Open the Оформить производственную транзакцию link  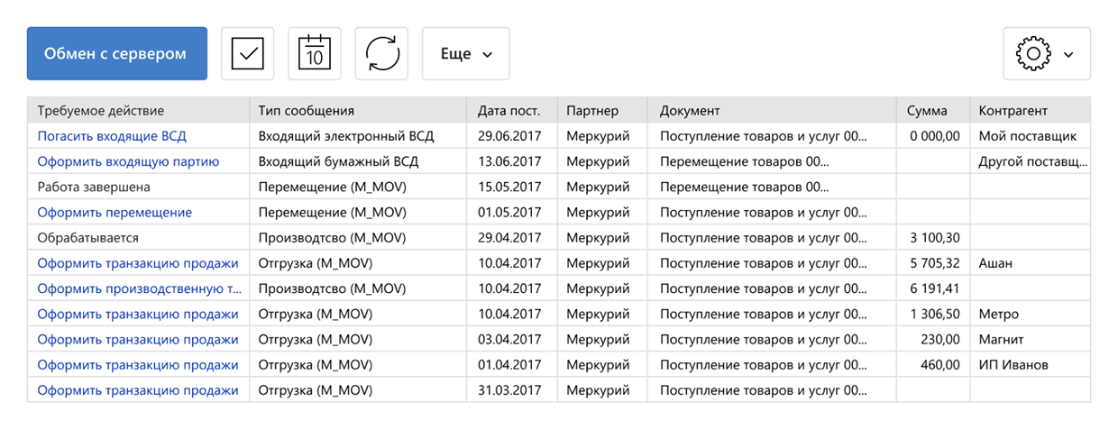tap(140, 289)
